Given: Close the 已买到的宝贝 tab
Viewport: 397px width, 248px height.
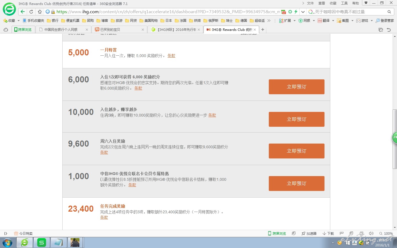Looking at the screenshot, I should [143, 29].
